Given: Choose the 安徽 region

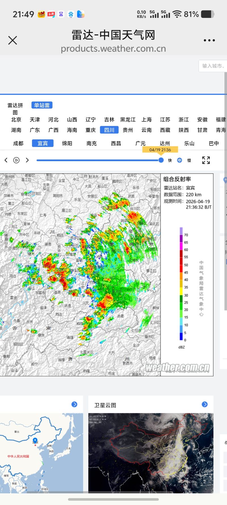Looking at the screenshot, I should click(x=203, y=120).
